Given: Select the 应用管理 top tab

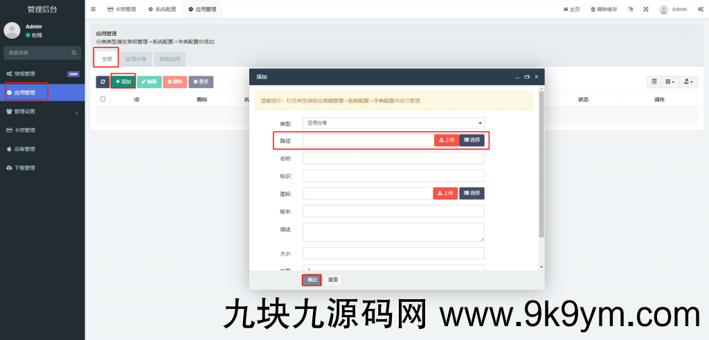Looking at the screenshot, I should pos(202,9).
